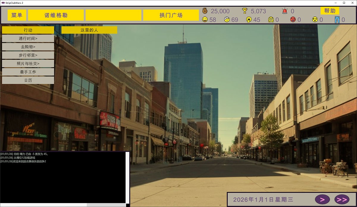Click the blue jeans icon
The image size is (357, 207).
[x=337, y=20]
